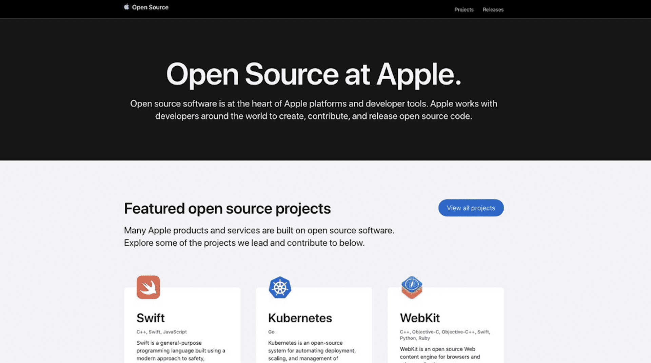This screenshot has height=363, width=651.
Task: Click the Open Source at Apple headline
Action: pyautogui.click(x=314, y=74)
